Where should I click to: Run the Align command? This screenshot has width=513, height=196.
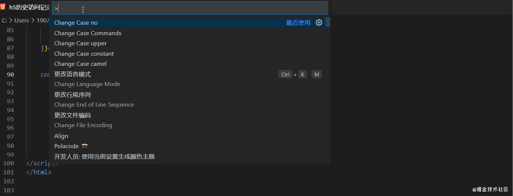(x=190, y=136)
